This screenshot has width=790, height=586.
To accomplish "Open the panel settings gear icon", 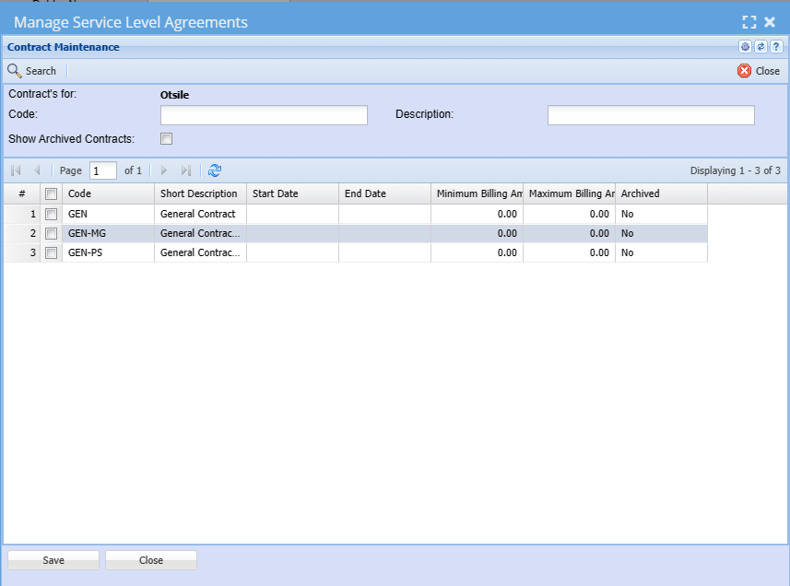I will click(745, 47).
